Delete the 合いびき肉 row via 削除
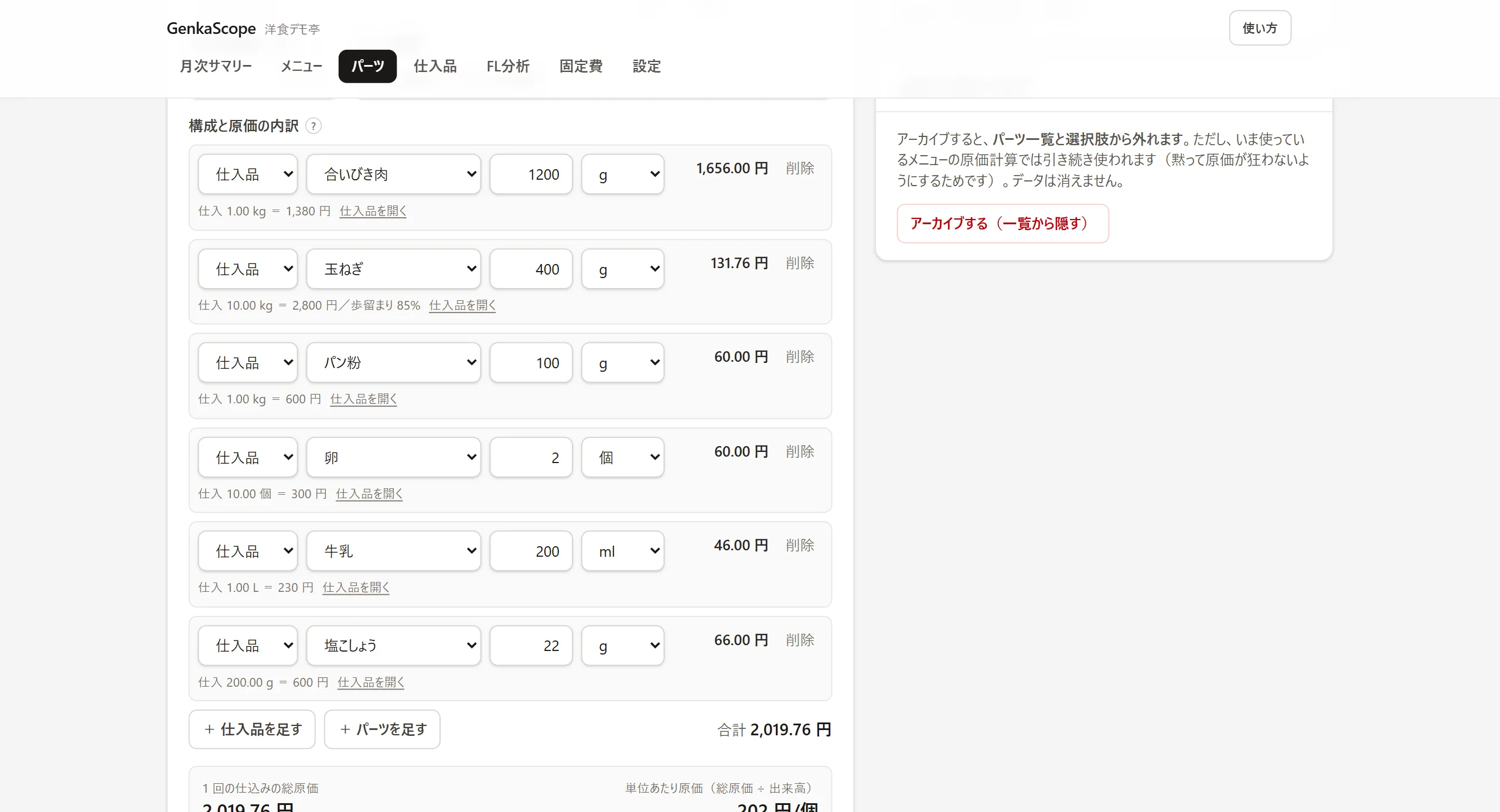This screenshot has width=1500, height=812. 800,169
